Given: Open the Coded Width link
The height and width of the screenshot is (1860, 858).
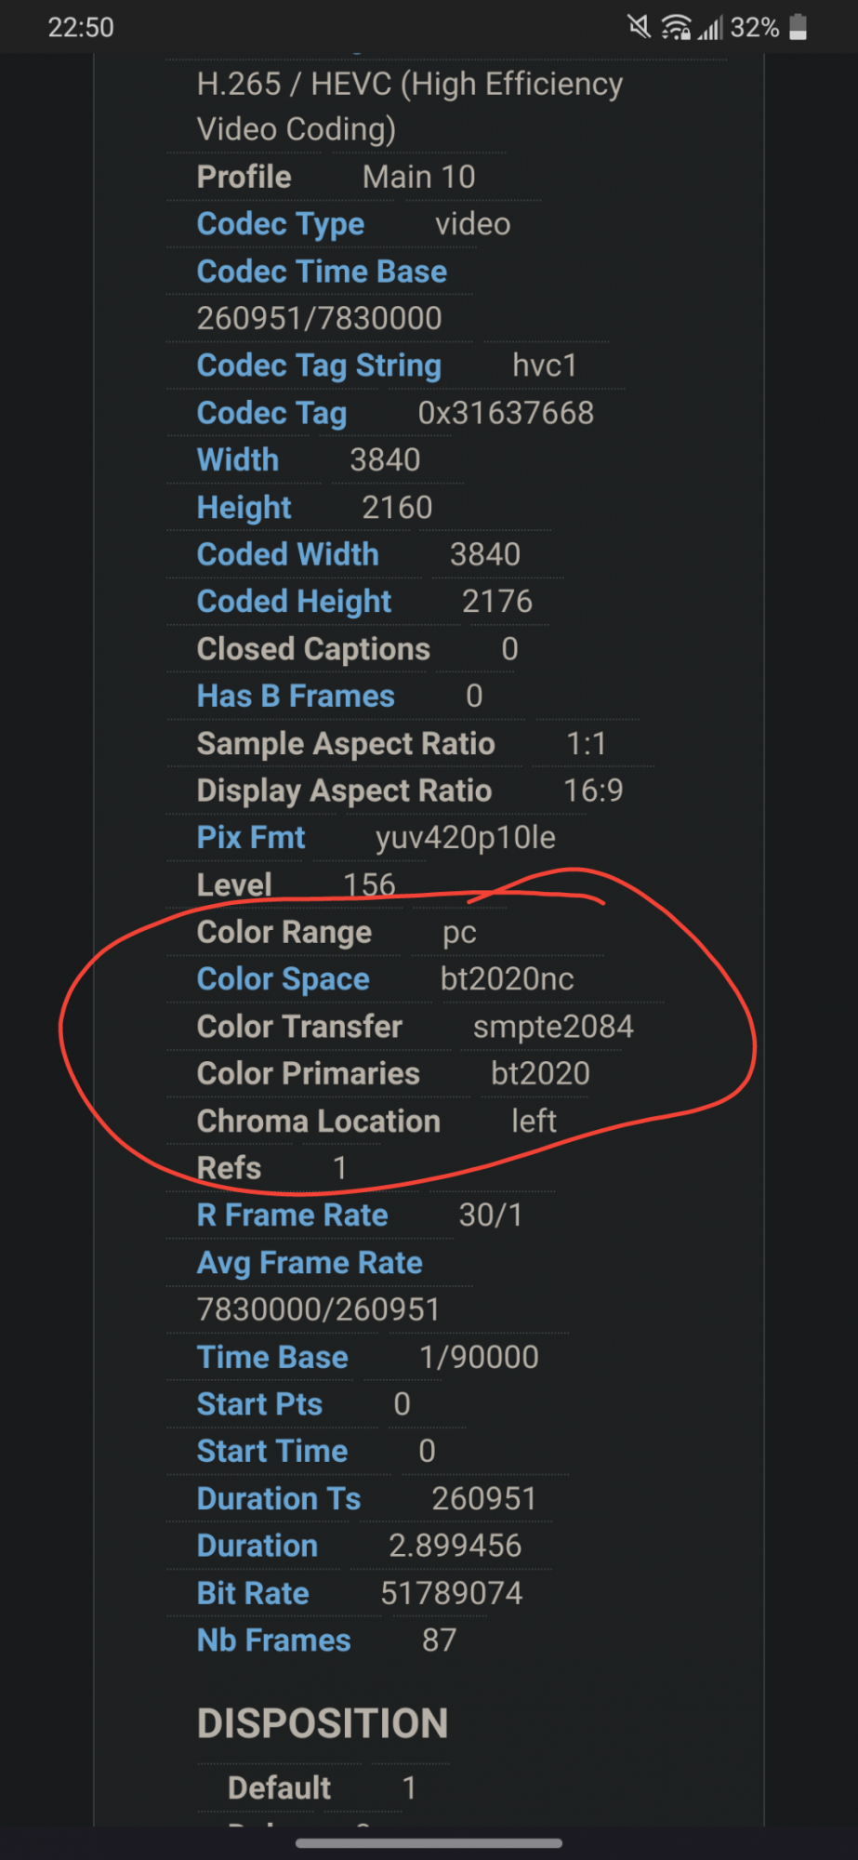Looking at the screenshot, I should tap(288, 554).
